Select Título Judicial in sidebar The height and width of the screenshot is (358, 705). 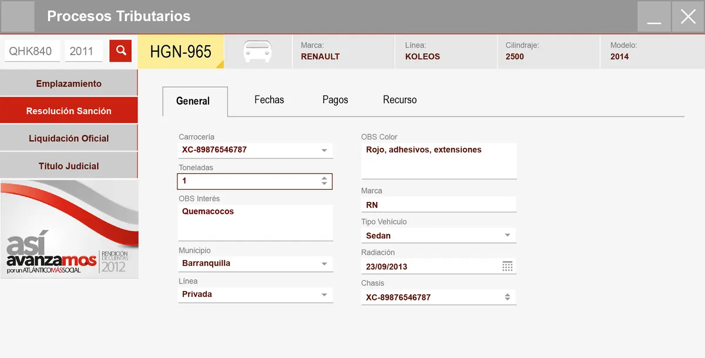69,166
